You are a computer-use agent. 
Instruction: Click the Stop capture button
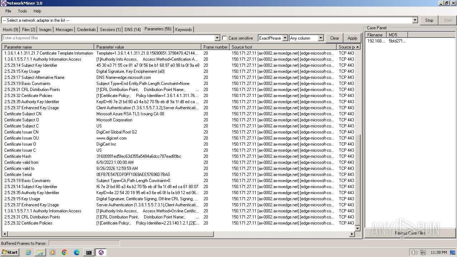[x=429, y=20]
